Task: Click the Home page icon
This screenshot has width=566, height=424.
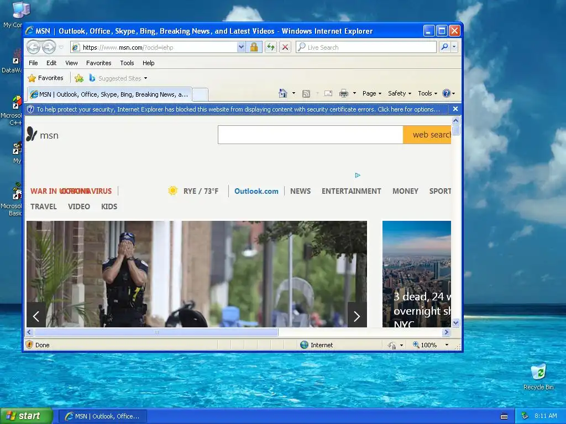Action: point(282,93)
